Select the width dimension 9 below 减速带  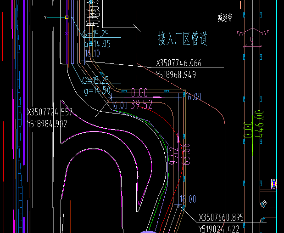251,40
